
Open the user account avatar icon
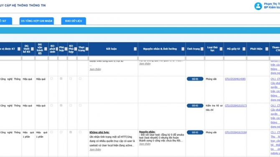click(x=258, y=6)
